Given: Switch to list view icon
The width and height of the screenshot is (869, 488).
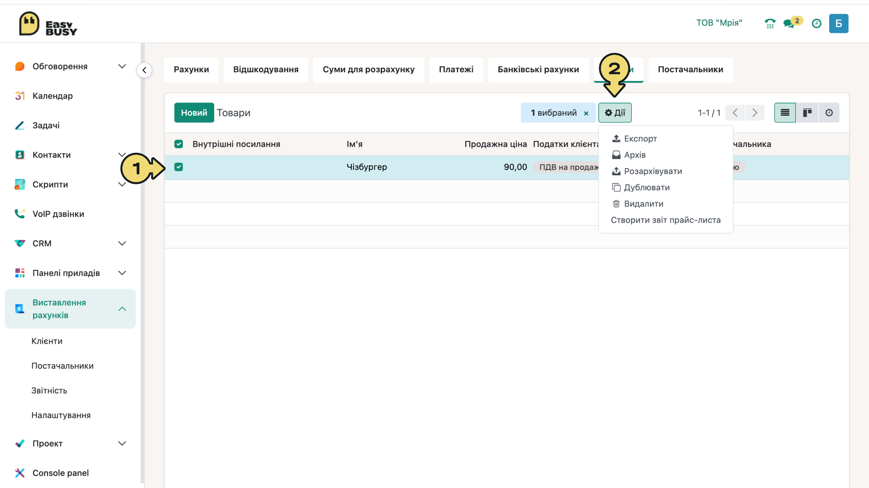Looking at the screenshot, I should click(785, 113).
